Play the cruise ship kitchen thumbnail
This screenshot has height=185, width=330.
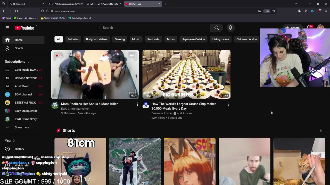186,75
